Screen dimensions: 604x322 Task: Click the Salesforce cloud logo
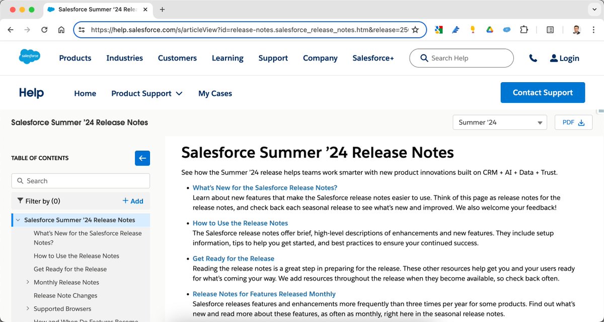(x=30, y=56)
